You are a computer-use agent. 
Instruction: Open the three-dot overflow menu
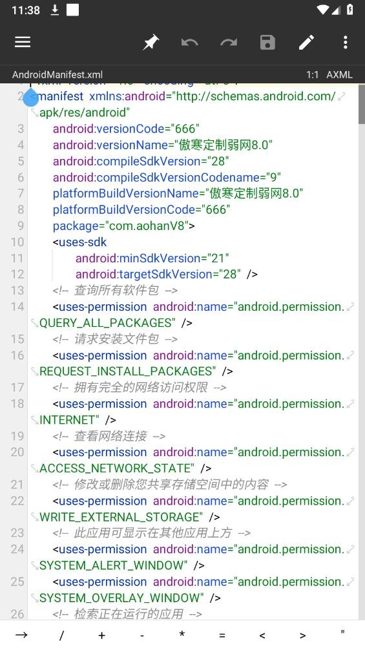point(346,42)
